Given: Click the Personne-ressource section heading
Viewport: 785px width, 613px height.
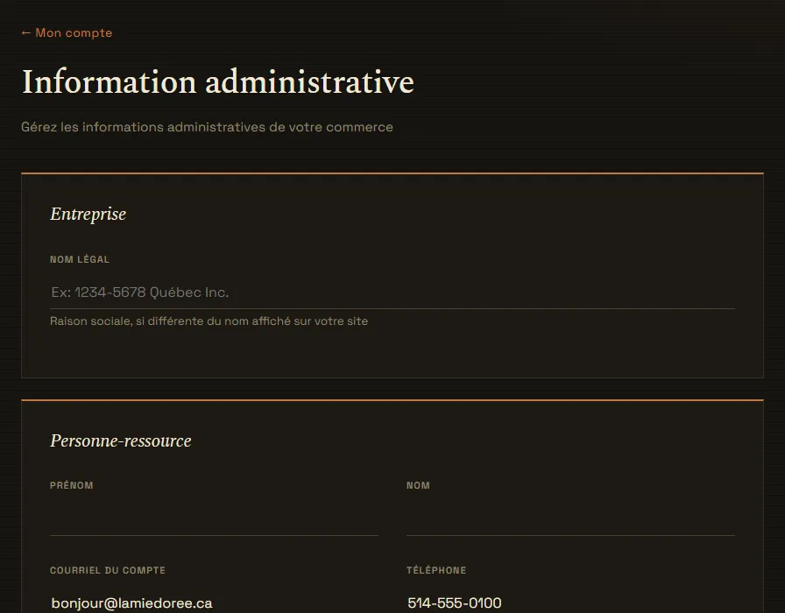Looking at the screenshot, I should tap(121, 440).
